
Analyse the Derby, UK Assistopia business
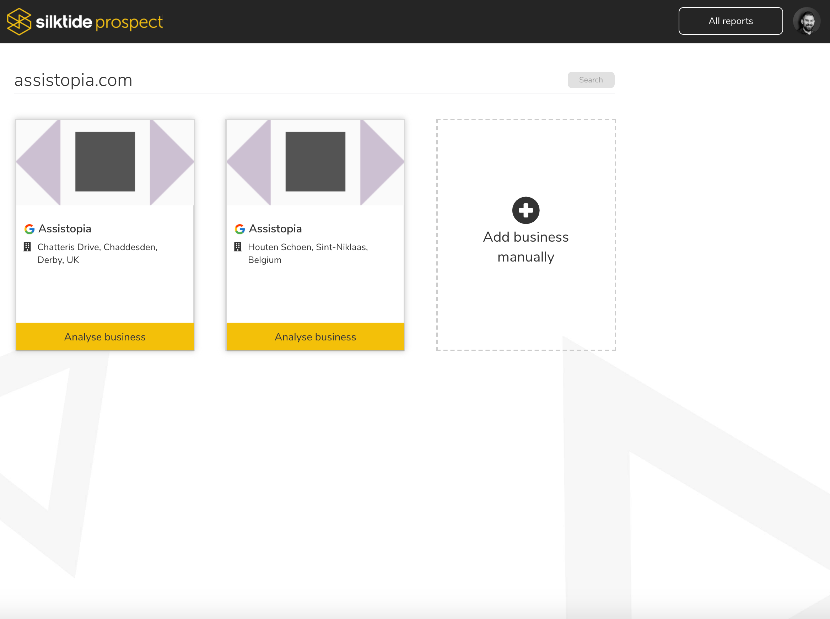[x=105, y=337]
